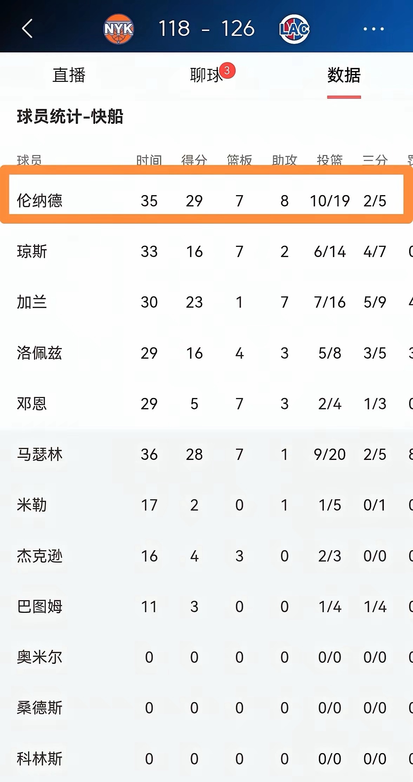Tap the score 118 - 126 in header
Viewport: 413px width, 782px height.
[206, 29]
